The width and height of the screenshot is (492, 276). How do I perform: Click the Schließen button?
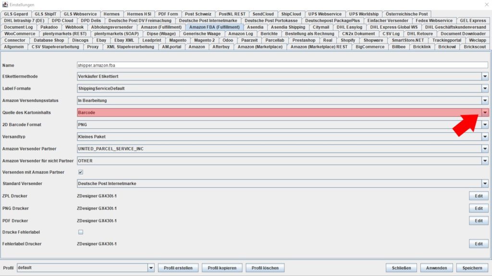click(401, 268)
